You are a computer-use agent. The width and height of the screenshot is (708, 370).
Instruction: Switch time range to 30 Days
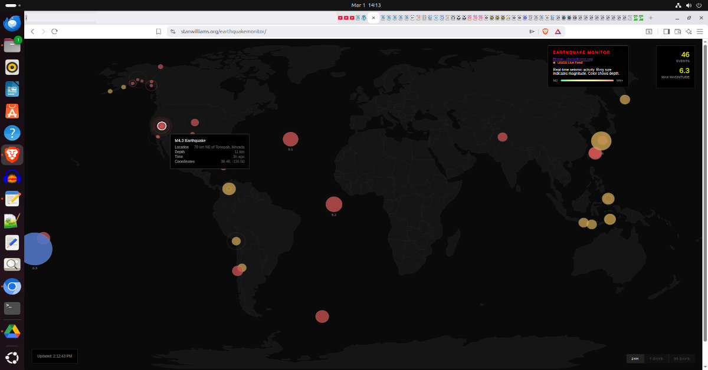[681, 358]
